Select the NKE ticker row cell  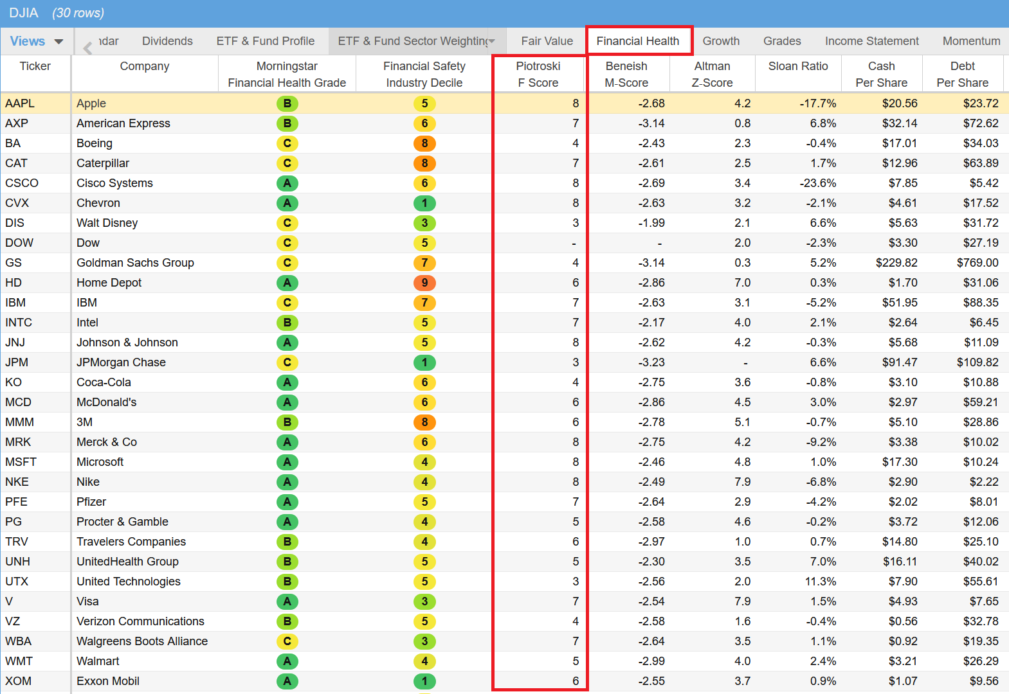[x=17, y=482]
